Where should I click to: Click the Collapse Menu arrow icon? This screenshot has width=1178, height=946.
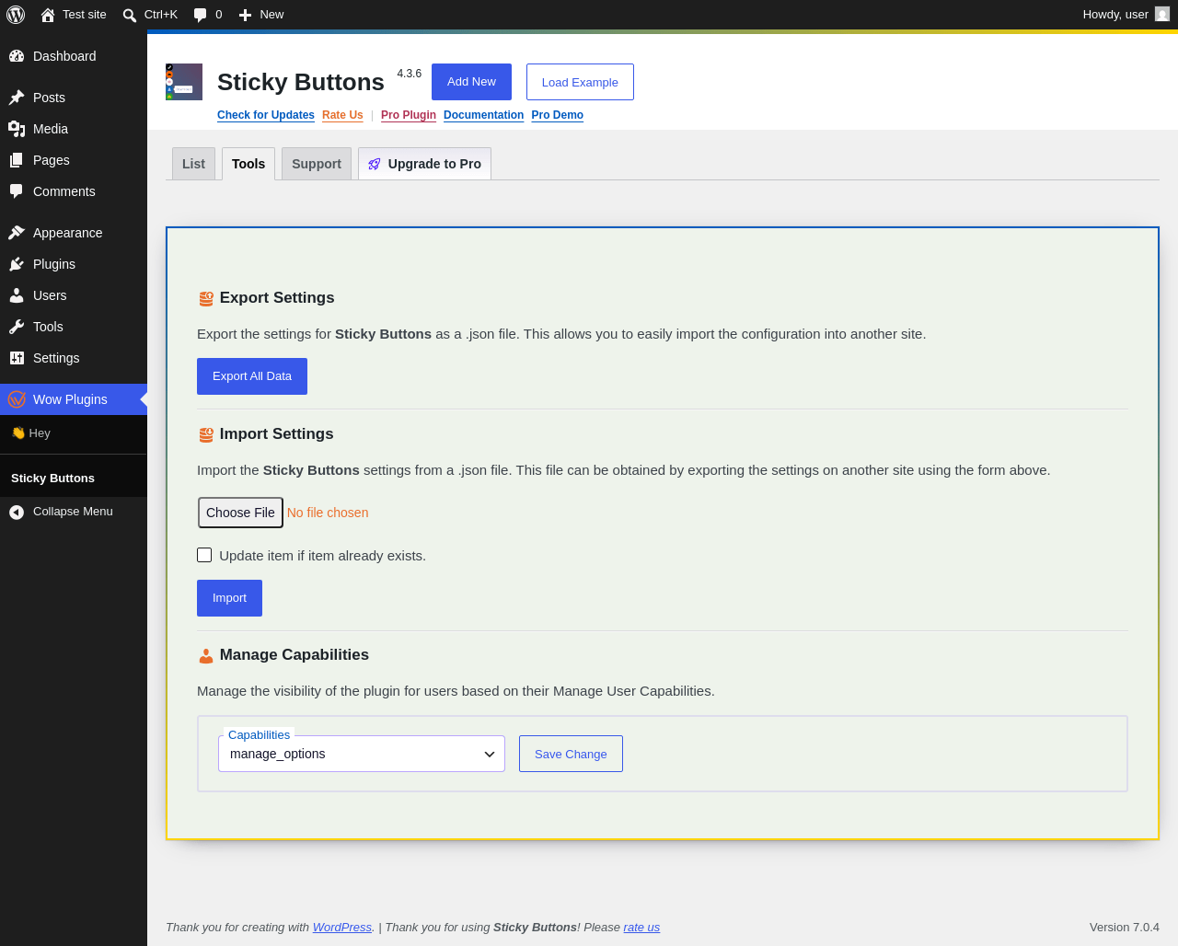(x=17, y=512)
